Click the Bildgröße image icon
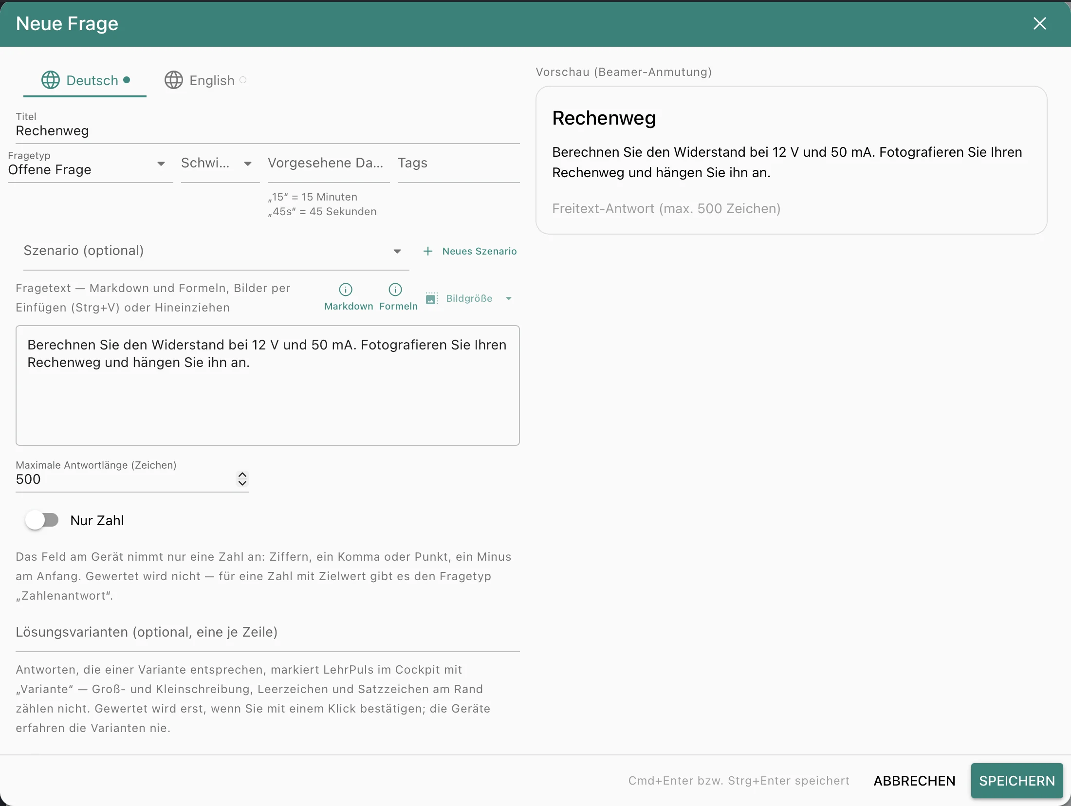 tap(431, 298)
